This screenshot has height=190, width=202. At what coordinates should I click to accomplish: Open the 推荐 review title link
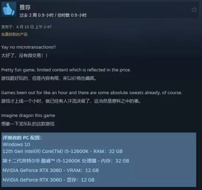[25, 7]
